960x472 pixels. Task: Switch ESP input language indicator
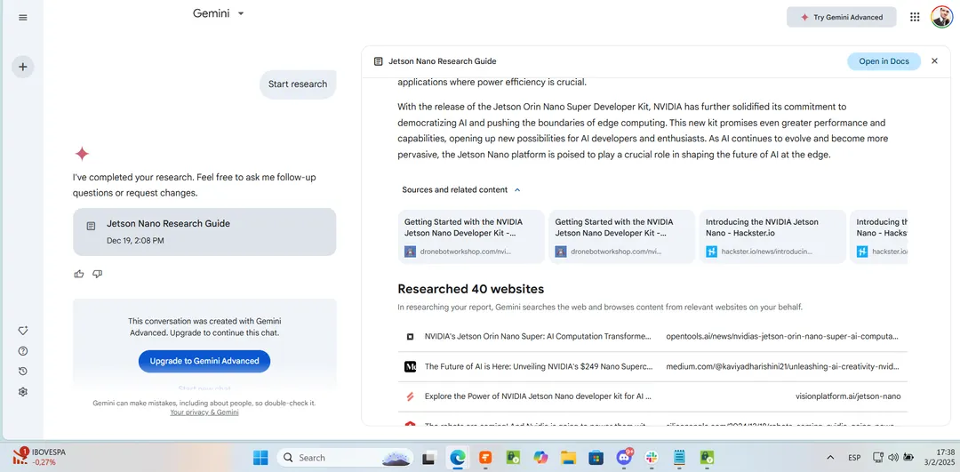(855, 457)
